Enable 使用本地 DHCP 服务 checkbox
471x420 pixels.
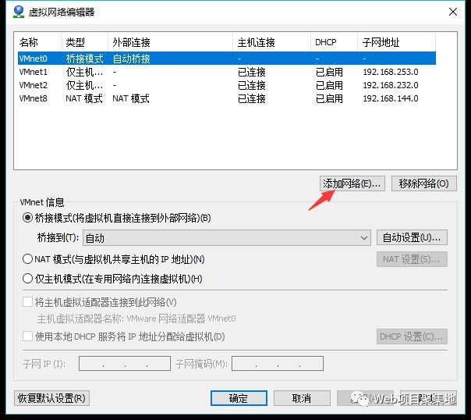point(27,336)
